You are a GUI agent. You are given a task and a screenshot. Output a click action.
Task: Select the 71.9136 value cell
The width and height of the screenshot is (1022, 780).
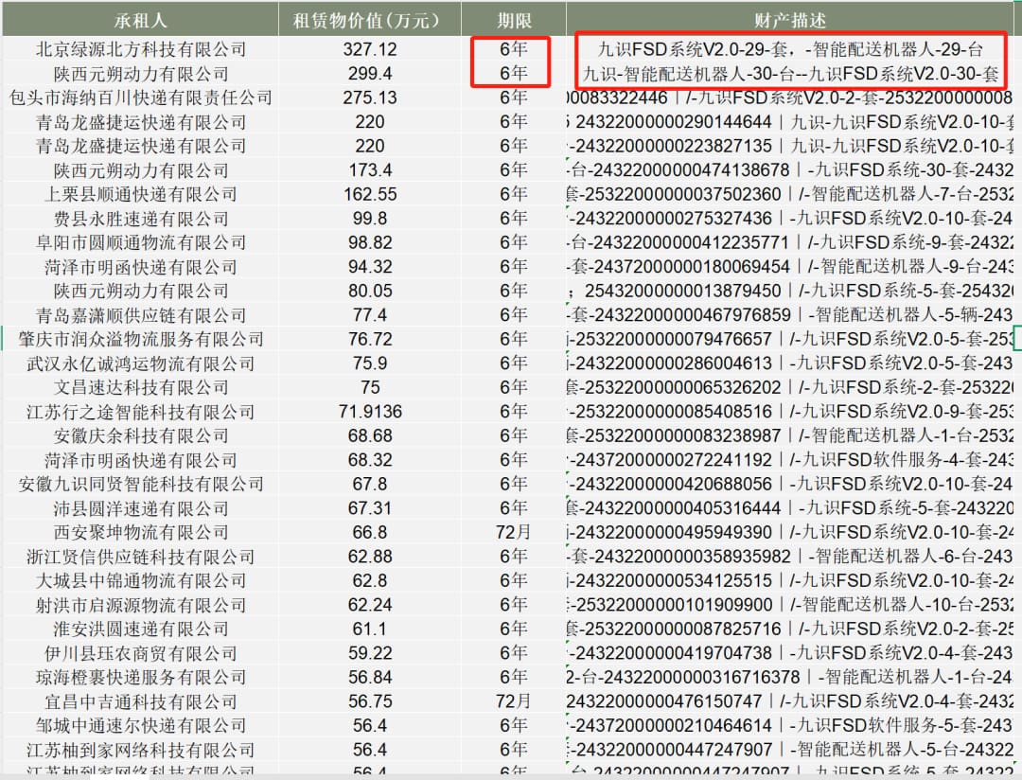point(370,412)
